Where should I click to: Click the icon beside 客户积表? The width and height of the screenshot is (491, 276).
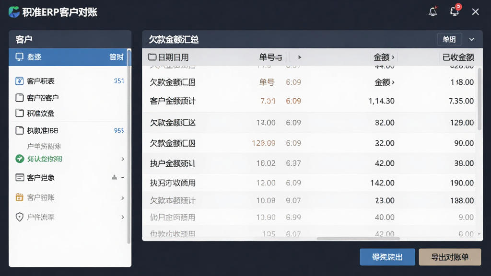pyautogui.click(x=19, y=81)
